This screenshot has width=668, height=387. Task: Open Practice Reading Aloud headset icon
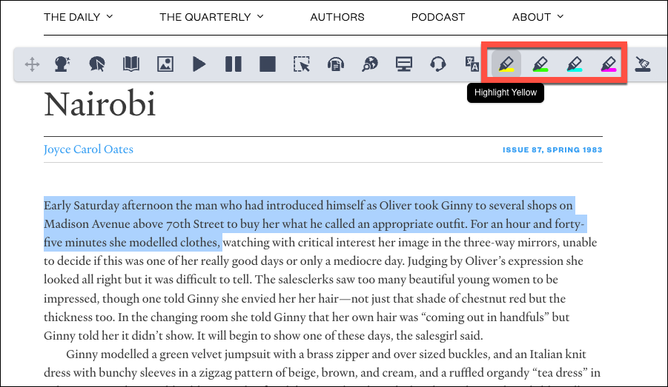pyautogui.click(x=438, y=64)
